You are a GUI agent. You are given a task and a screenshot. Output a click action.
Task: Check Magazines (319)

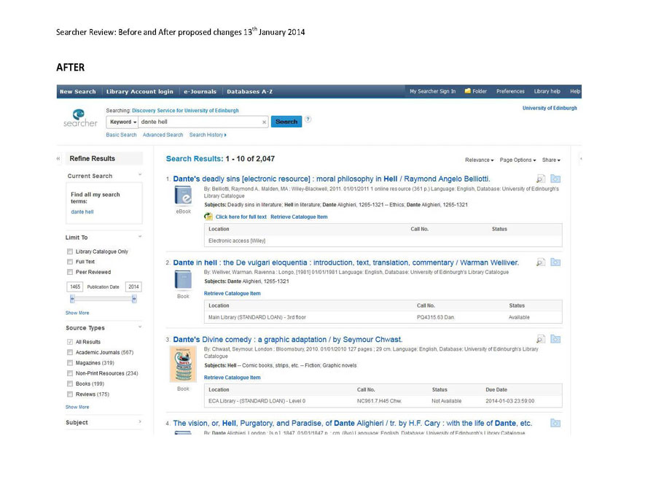point(70,363)
